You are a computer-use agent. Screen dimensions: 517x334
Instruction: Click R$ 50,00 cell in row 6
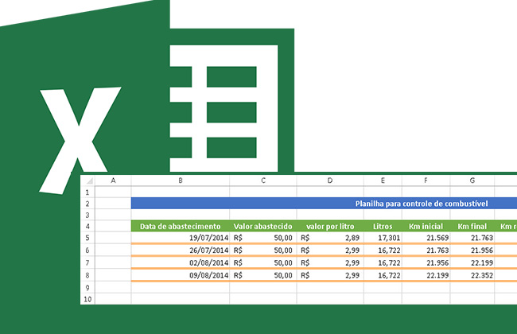point(263,250)
